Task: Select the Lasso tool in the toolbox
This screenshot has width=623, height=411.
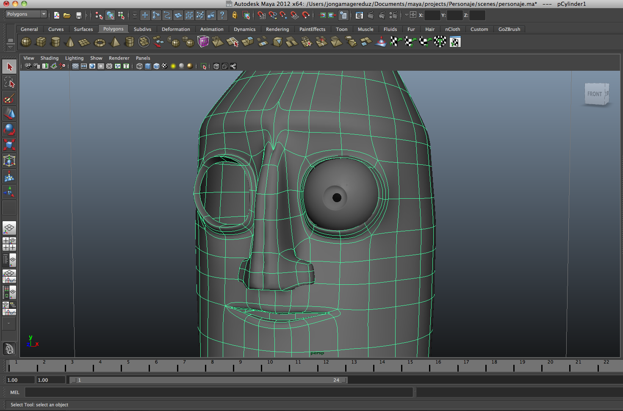Action: click(9, 82)
